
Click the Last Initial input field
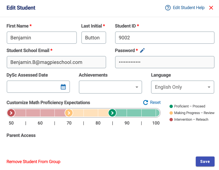click(x=94, y=37)
